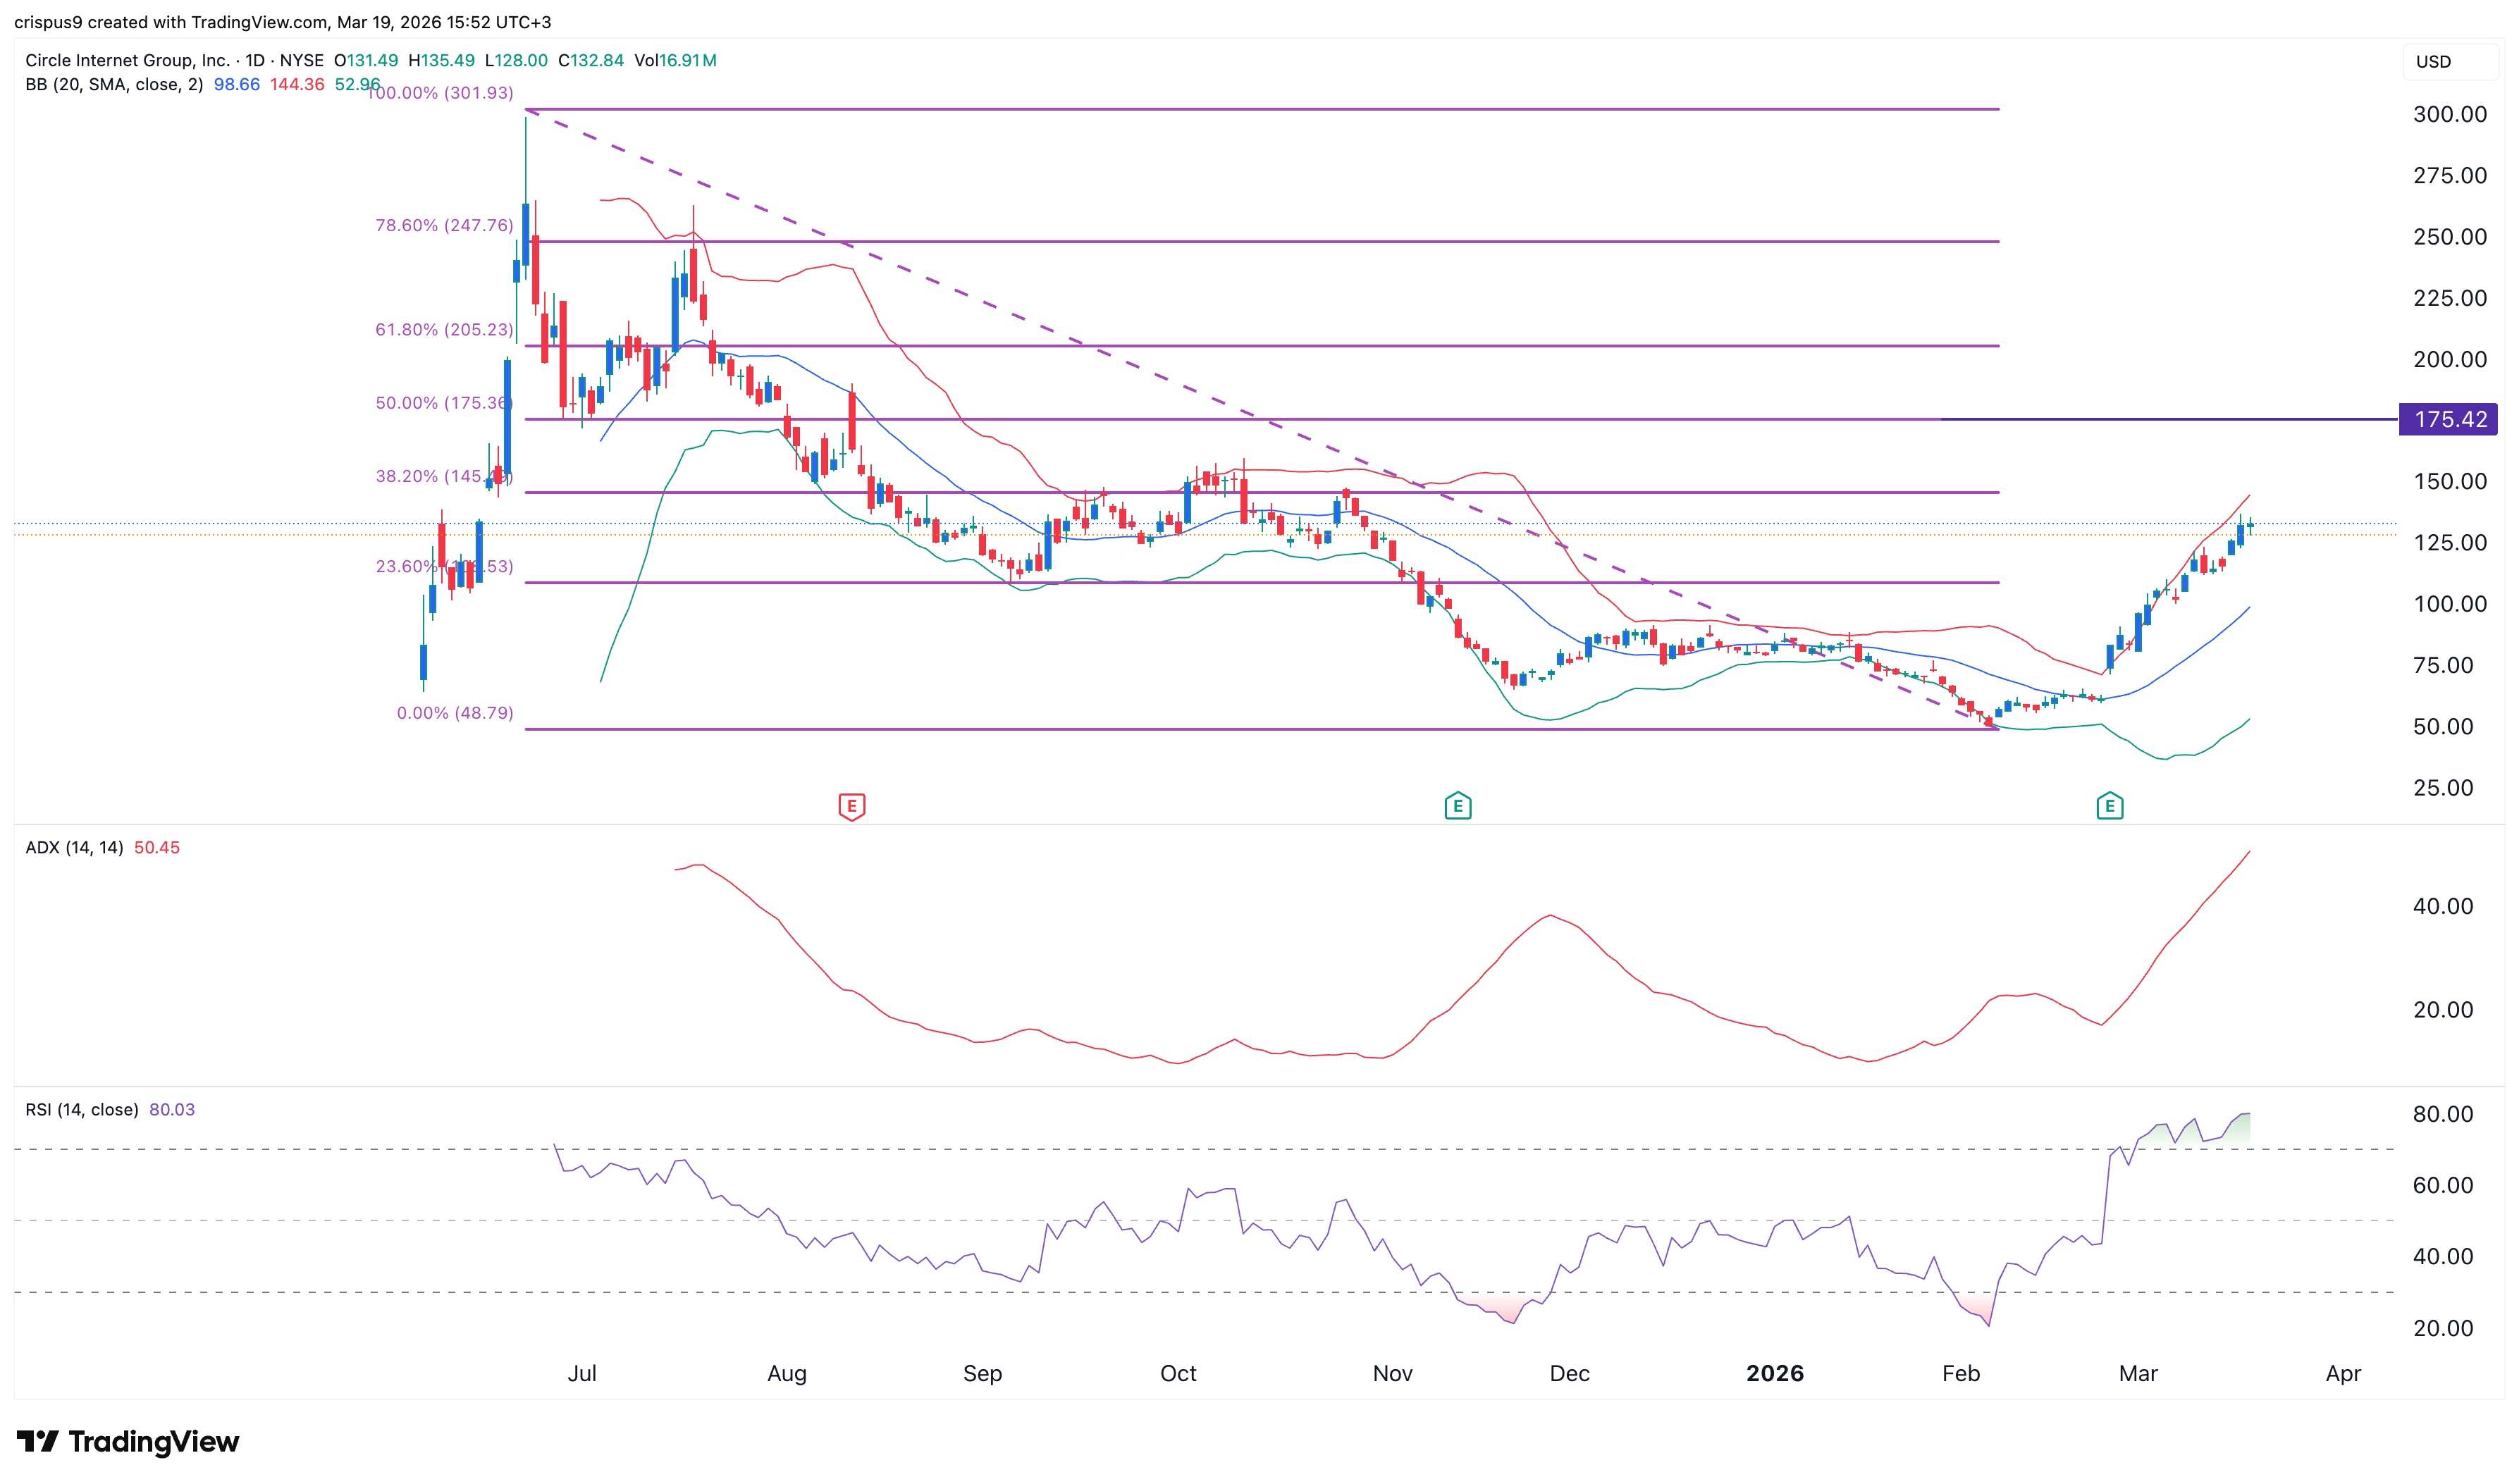
Task: Click the green earnings marker near November
Action: [1457, 806]
